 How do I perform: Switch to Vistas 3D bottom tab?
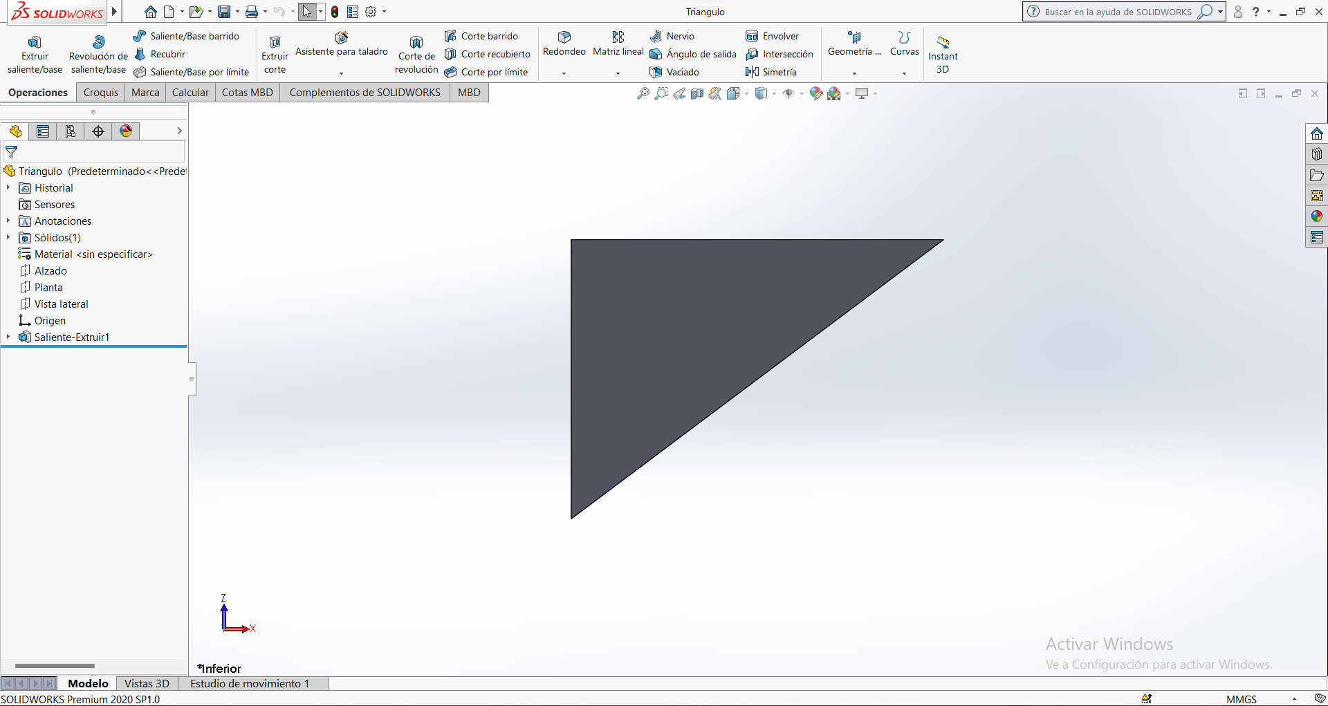pyautogui.click(x=147, y=683)
